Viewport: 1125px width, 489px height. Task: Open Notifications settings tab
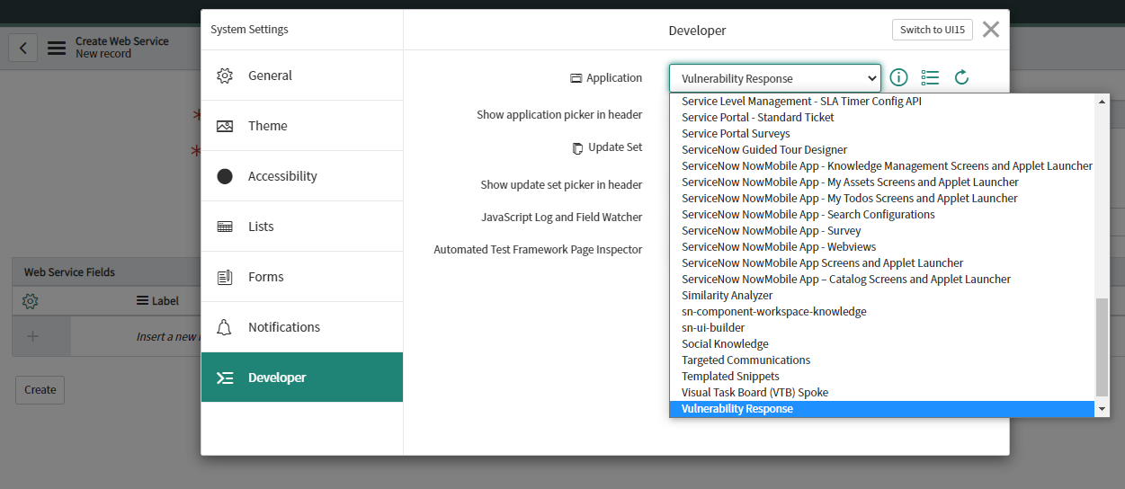[x=302, y=327]
